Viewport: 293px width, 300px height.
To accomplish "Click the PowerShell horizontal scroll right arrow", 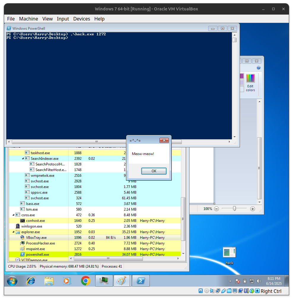I will coord(229,142).
